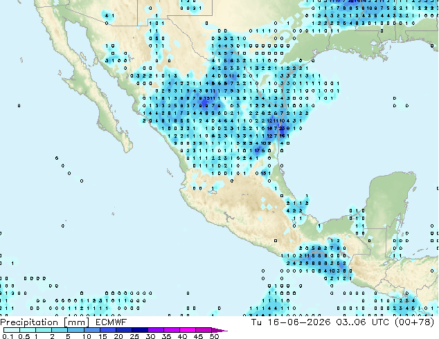439x339 pixels.
Task: Click the '35' legend scale label
Action: pos(167,336)
